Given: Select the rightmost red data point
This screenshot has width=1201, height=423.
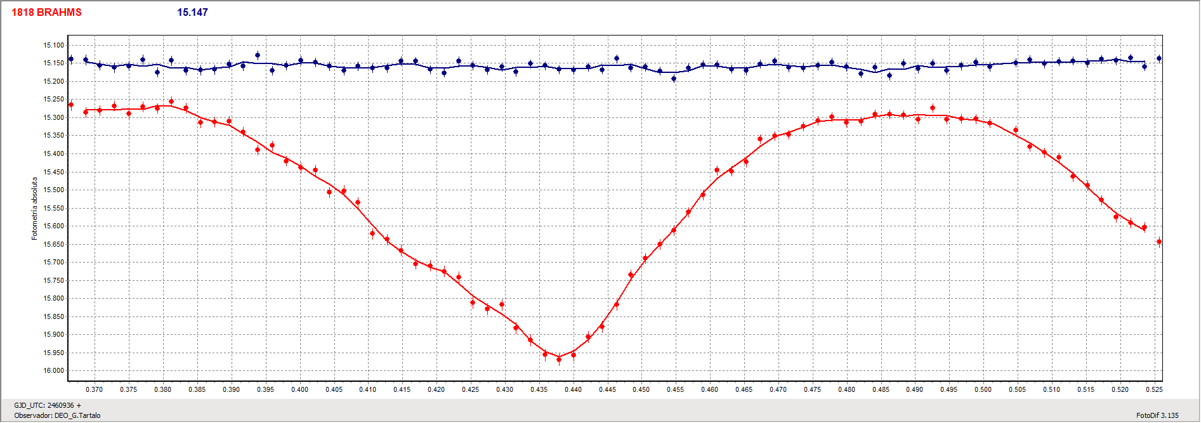Looking at the screenshot, I should tap(1159, 242).
